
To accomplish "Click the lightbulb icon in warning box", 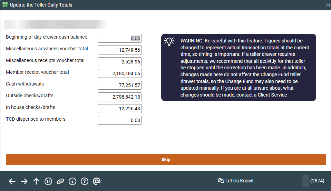I will point(169,41).
